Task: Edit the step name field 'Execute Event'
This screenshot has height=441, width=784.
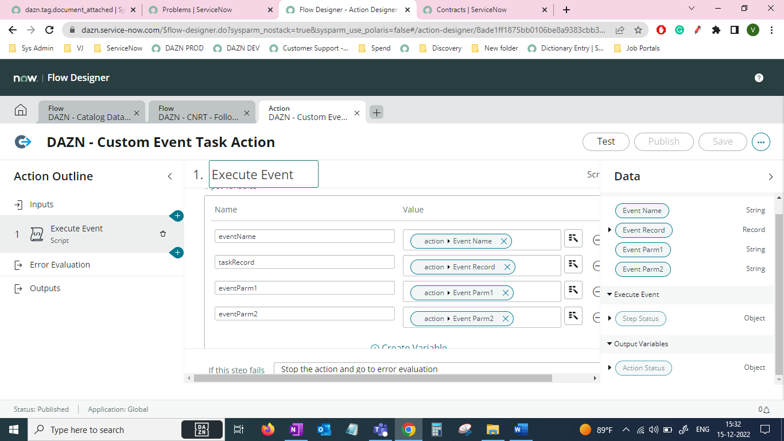Action: click(x=263, y=174)
